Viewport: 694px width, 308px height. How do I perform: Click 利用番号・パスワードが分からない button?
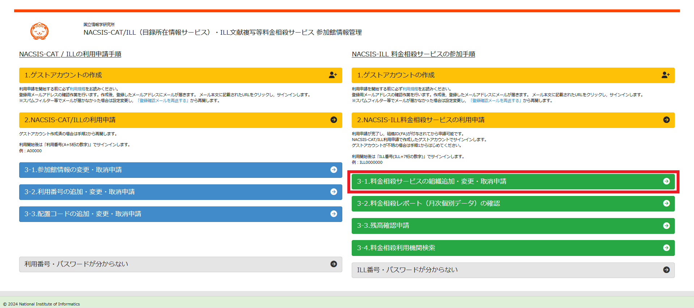tap(181, 264)
